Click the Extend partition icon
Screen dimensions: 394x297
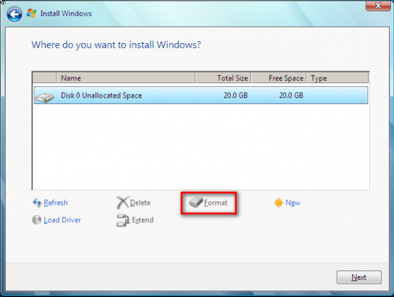tap(123, 220)
